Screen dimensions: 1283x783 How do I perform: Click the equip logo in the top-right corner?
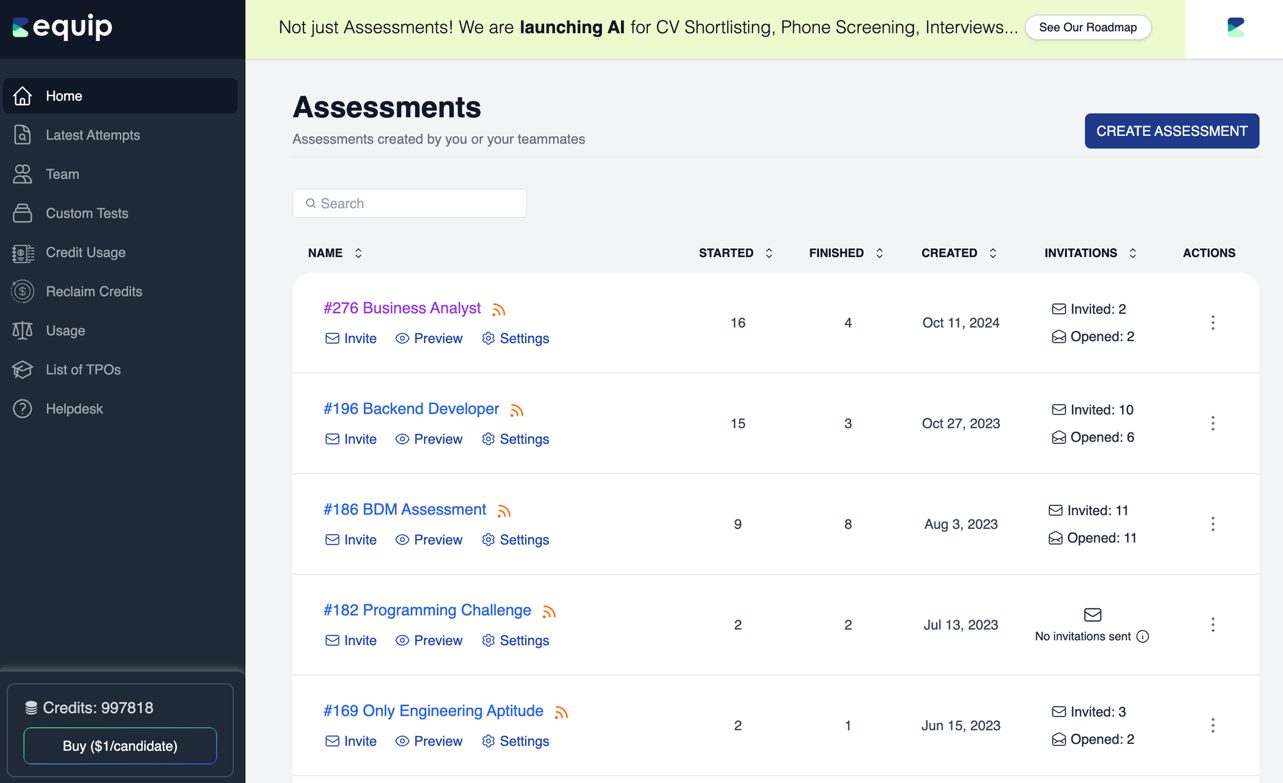pyautogui.click(x=1235, y=28)
